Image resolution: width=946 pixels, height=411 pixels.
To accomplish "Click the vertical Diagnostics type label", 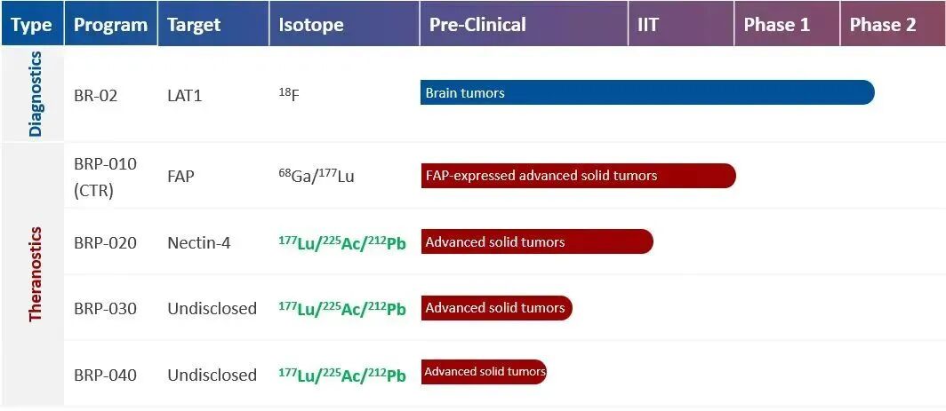I will (36, 93).
